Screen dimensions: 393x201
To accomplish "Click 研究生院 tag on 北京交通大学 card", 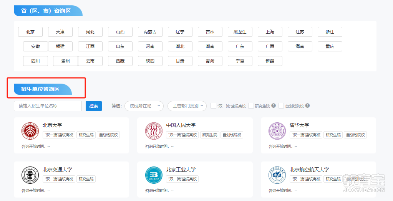I will pyautogui.click(x=86, y=179).
